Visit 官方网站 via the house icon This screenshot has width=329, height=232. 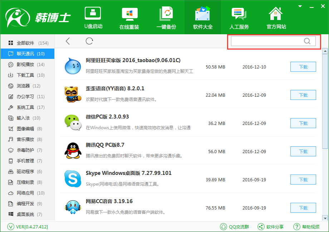click(276, 18)
